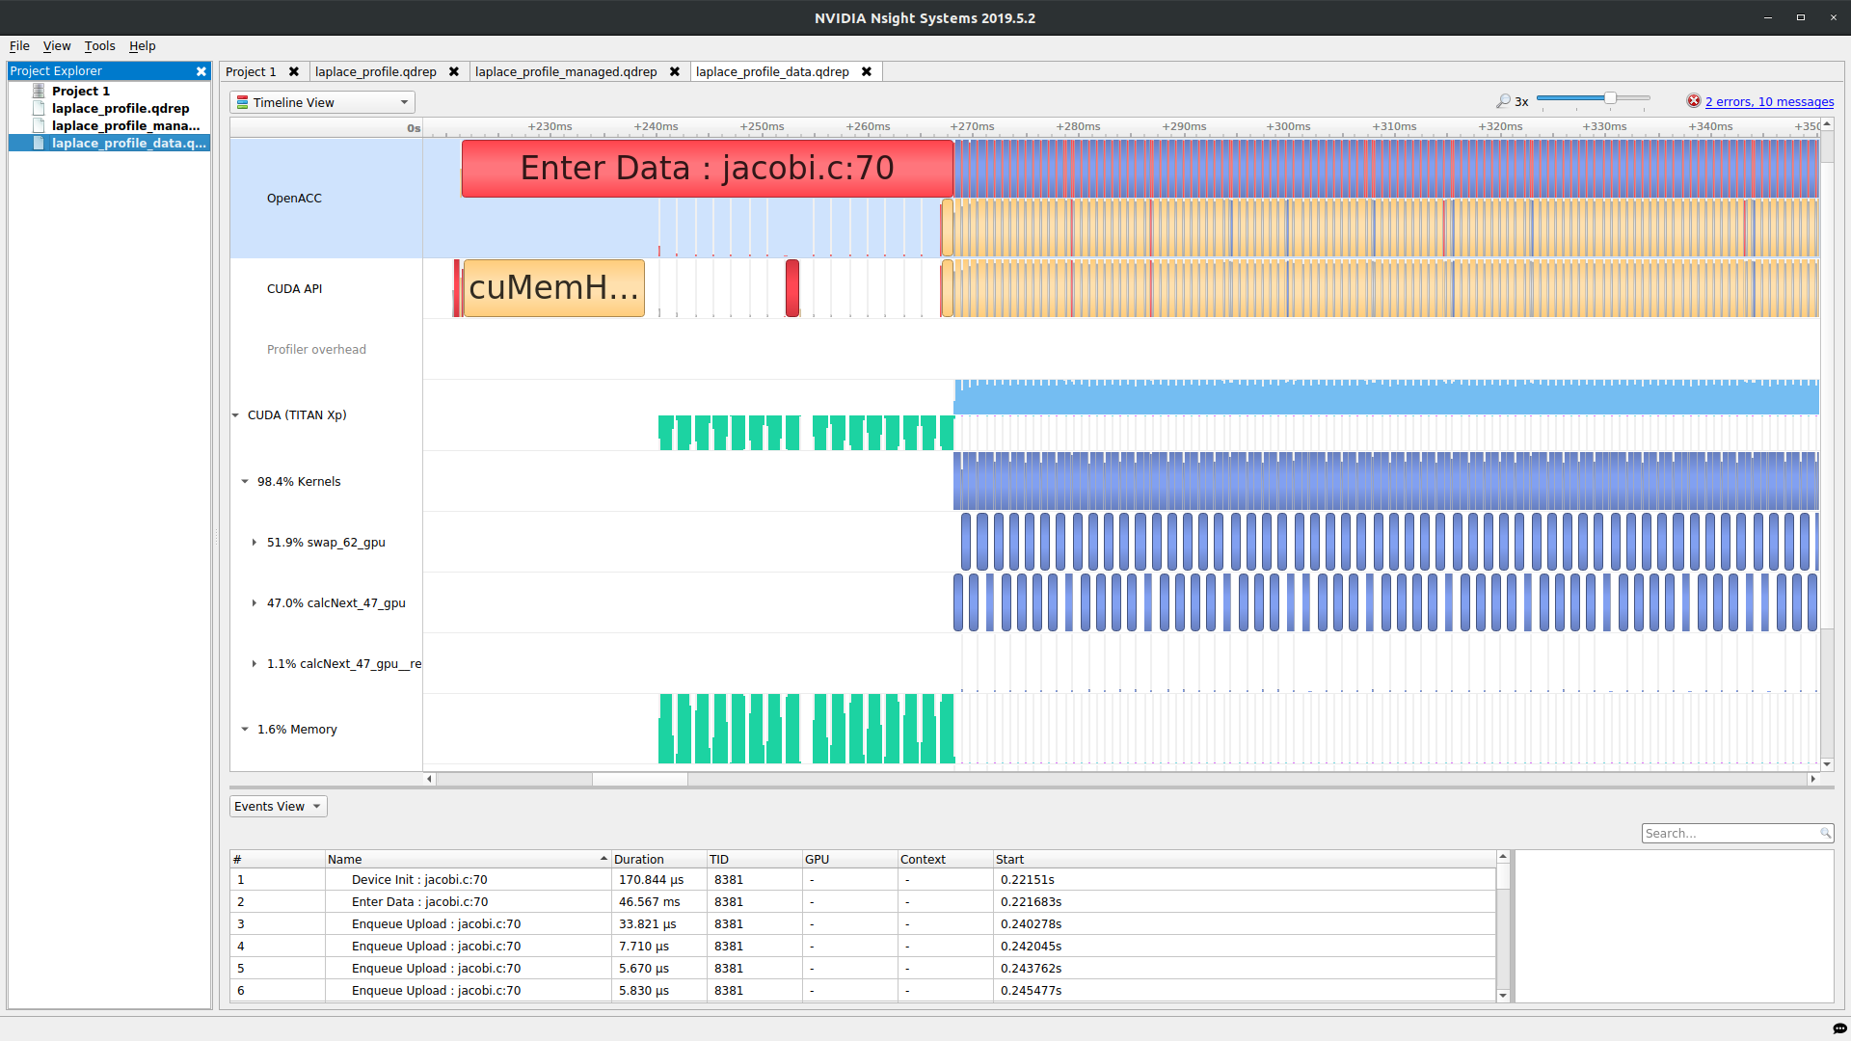Collapse the CUDA (TITAN Xp) row
This screenshot has height=1041, width=1851.
(235, 415)
